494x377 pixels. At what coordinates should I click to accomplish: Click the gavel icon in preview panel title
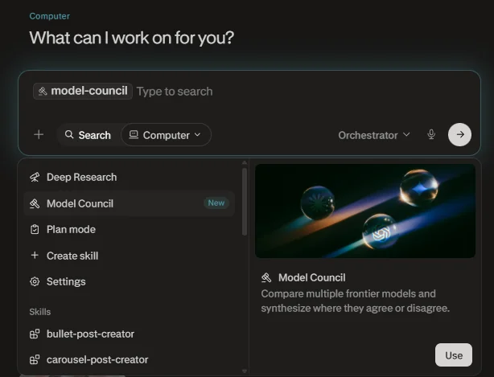pyautogui.click(x=266, y=277)
